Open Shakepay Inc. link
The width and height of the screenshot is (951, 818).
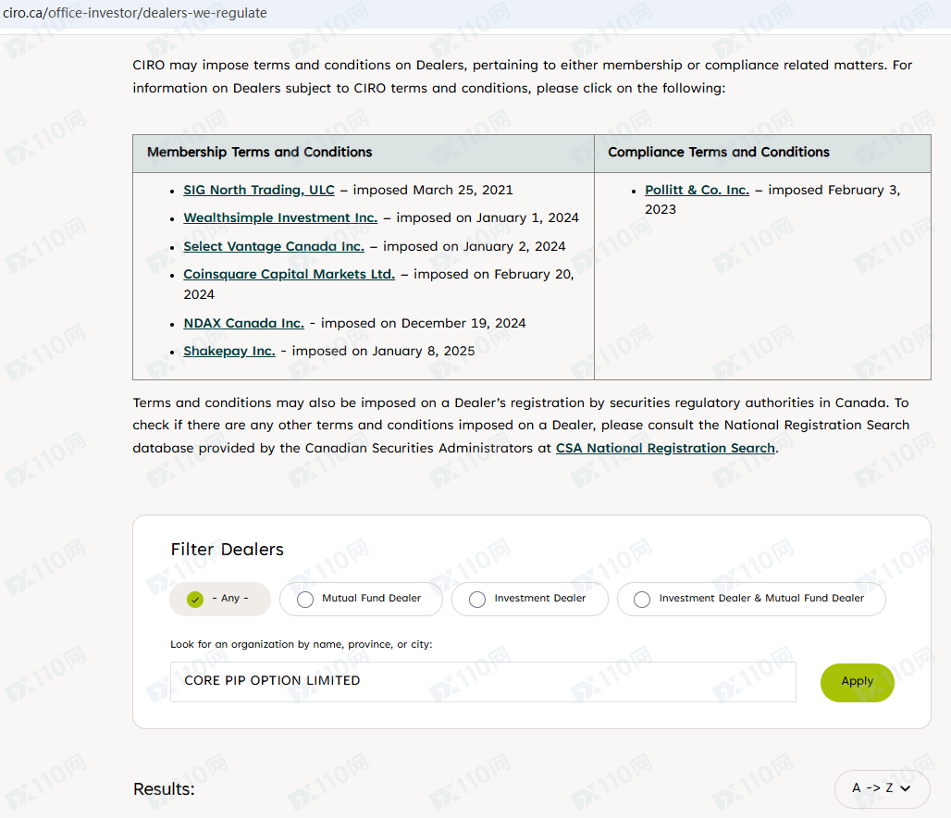point(229,351)
